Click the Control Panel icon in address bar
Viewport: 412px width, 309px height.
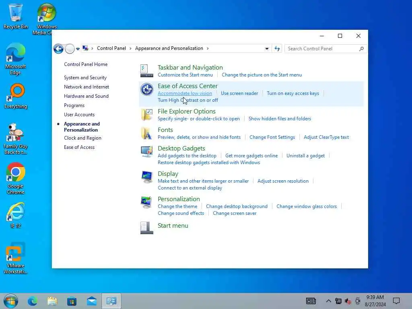tap(85, 48)
